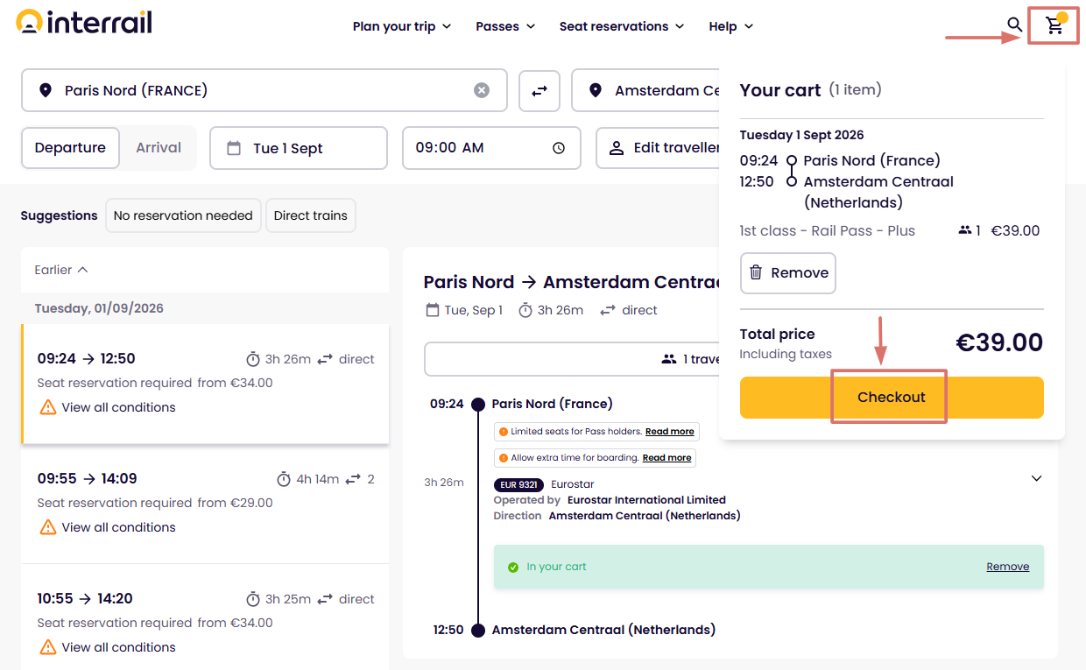This screenshot has width=1086, height=670.
Task: Click the orange Limited seats info icon
Action: tap(504, 432)
